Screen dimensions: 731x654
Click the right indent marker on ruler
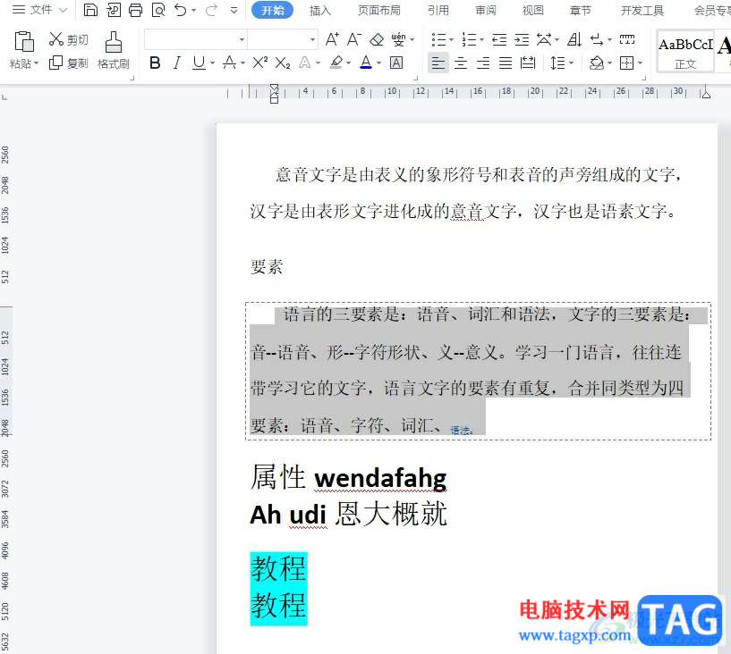[x=706, y=95]
